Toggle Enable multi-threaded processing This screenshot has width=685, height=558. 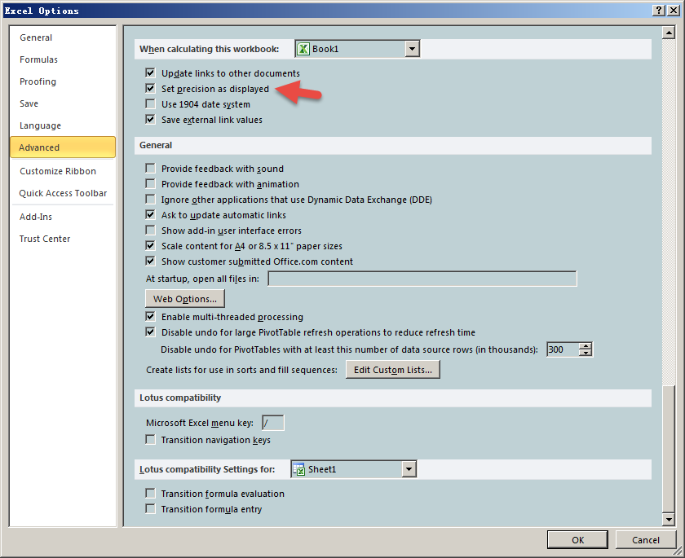point(150,317)
